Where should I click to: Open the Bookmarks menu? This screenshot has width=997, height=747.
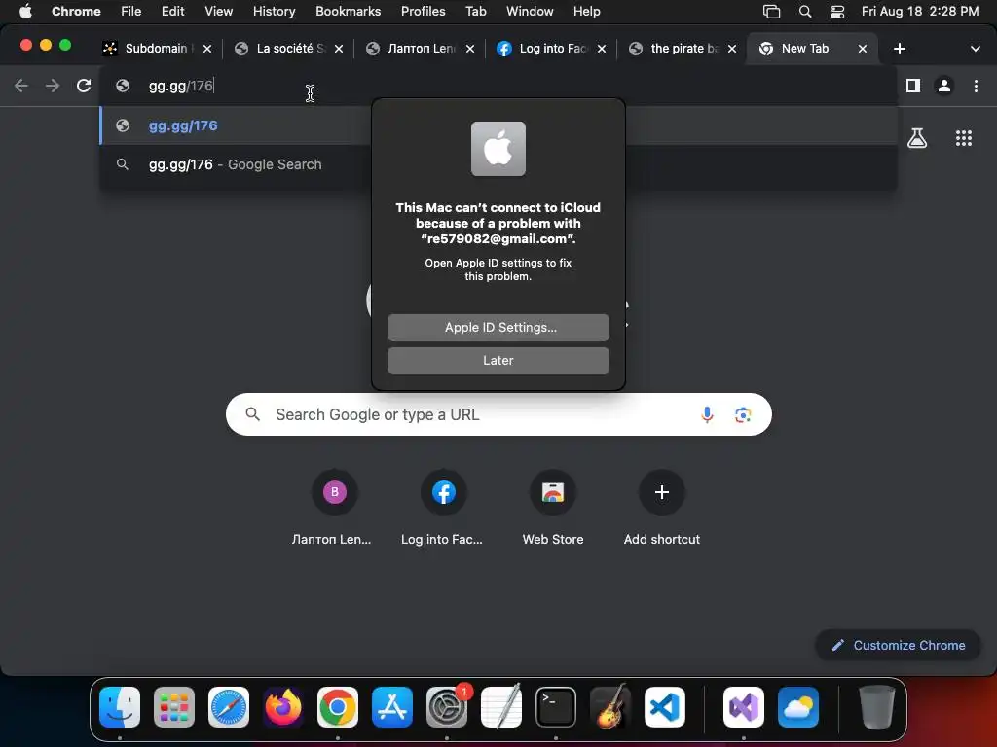point(349,12)
